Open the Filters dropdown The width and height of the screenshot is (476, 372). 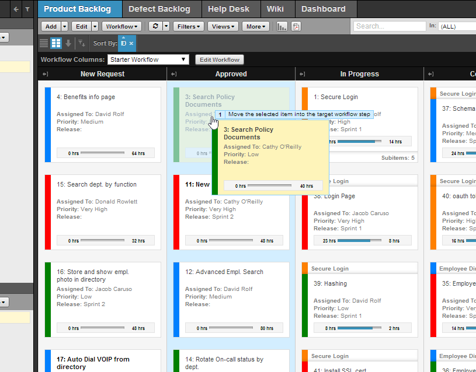click(189, 26)
